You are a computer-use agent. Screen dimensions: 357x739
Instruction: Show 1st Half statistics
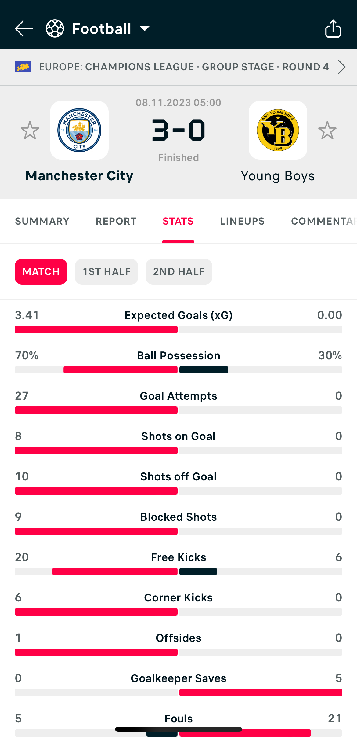point(106,272)
